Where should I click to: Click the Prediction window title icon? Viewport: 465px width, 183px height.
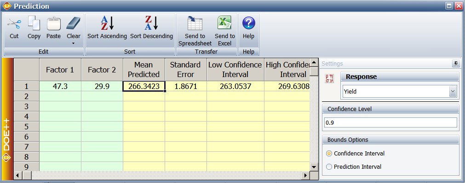[6, 6]
